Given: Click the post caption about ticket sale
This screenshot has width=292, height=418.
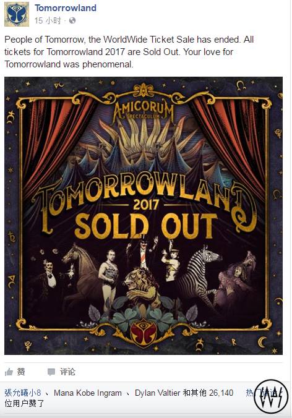Looking at the screenshot, I should pyautogui.click(x=129, y=52).
